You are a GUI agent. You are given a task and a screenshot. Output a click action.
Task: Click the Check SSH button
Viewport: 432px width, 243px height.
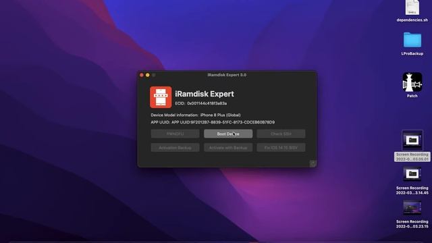281,134
